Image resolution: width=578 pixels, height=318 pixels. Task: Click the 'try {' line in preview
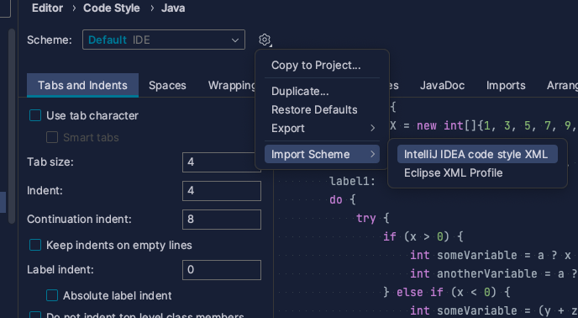coord(373,218)
